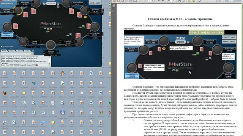This screenshot has height=136, width=243.
Task: Zoom in with plus icon in PDF toolbar
Action: (x=163, y=1)
